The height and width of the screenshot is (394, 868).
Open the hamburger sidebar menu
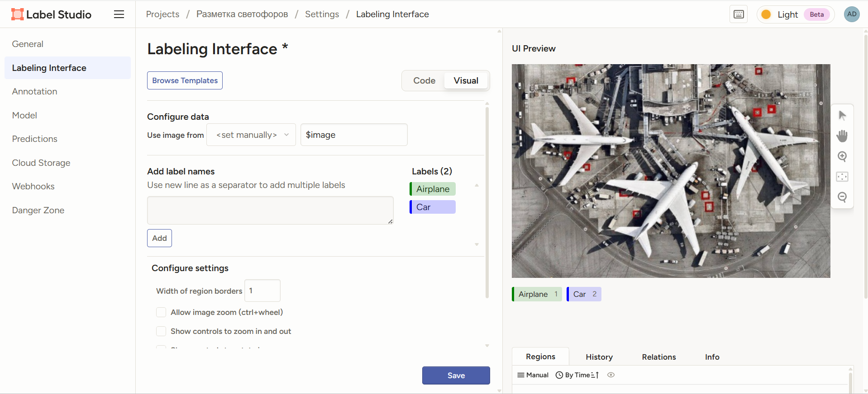tap(119, 14)
